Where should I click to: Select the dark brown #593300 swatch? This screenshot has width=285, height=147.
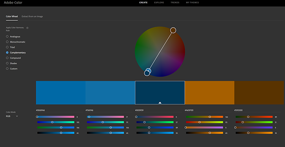pyautogui.click(x=259, y=93)
